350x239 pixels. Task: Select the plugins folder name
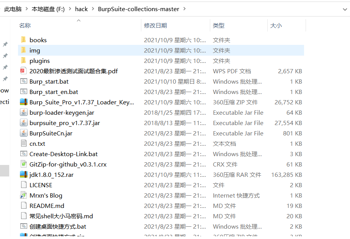pos(39,61)
